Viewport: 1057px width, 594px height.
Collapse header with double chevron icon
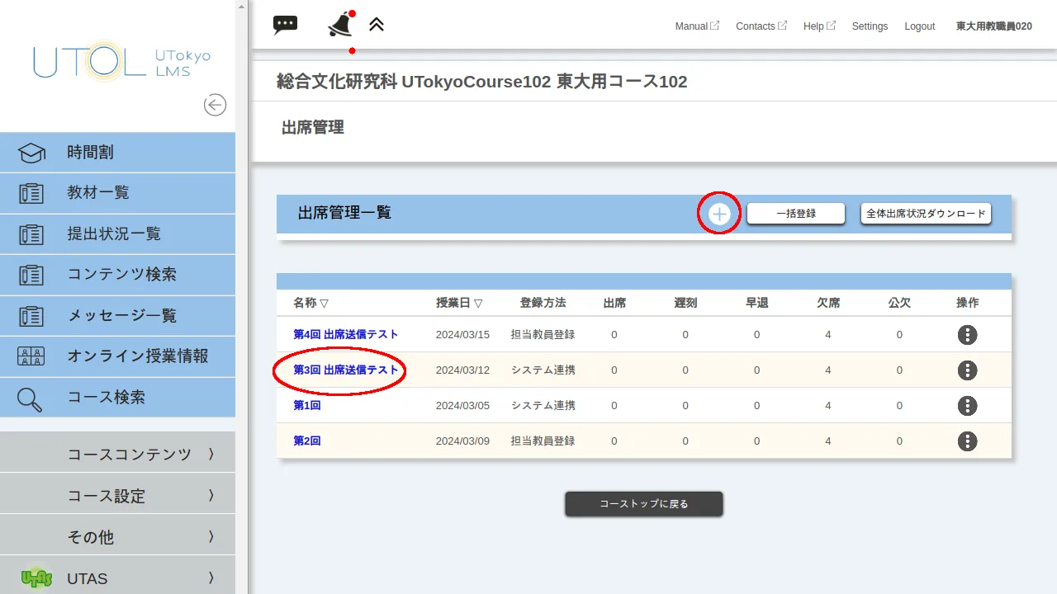pos(377,25)
